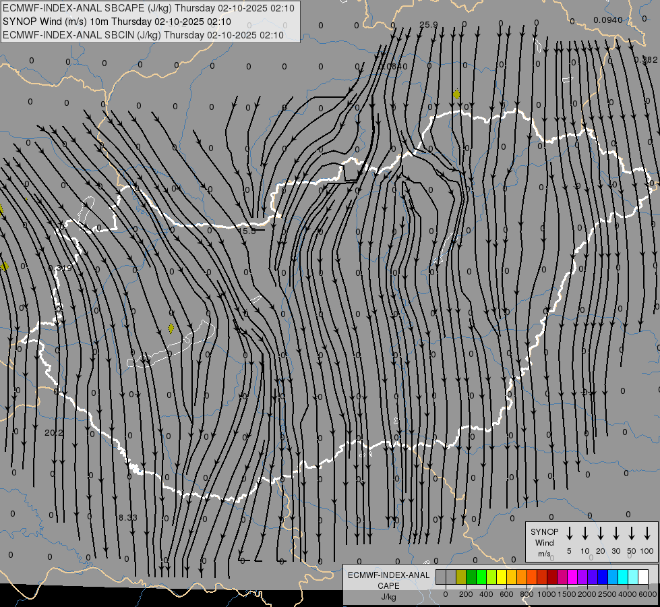This screenshot has width=660, height=607.
Task: Click the 0.0840 value on the map
Action: (393, 67)
